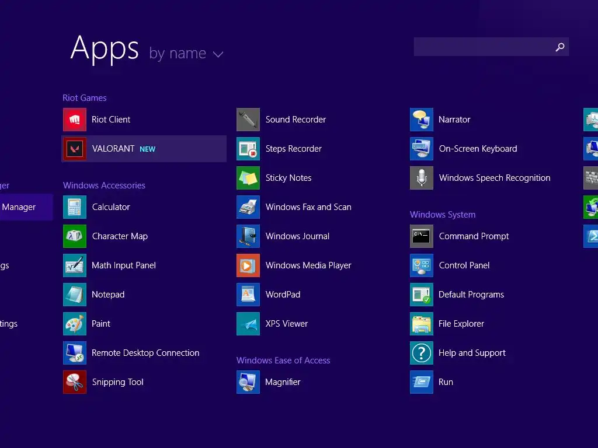Screen dimensions: 598x448
Task: Select the Riot Games group header
Action: (x=85, y=98)
